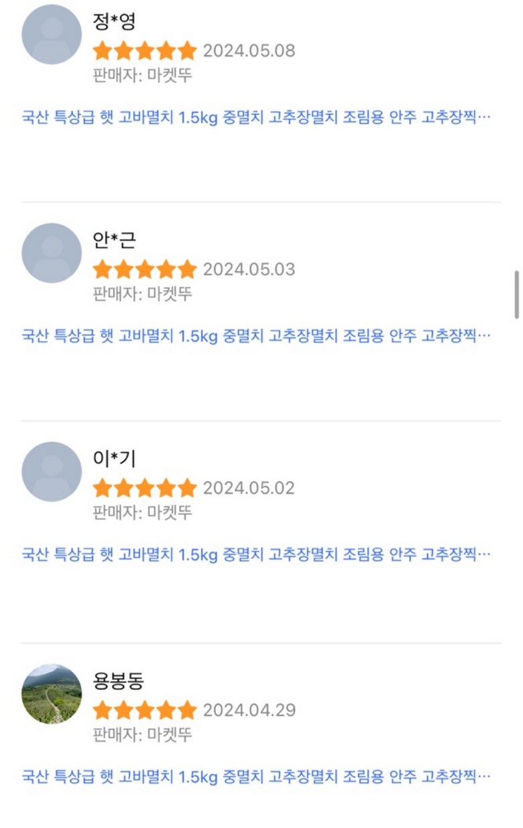Click the star rating on 정*영's review
The width and height of the screenshot is (523, 828).
coord(145,51)
